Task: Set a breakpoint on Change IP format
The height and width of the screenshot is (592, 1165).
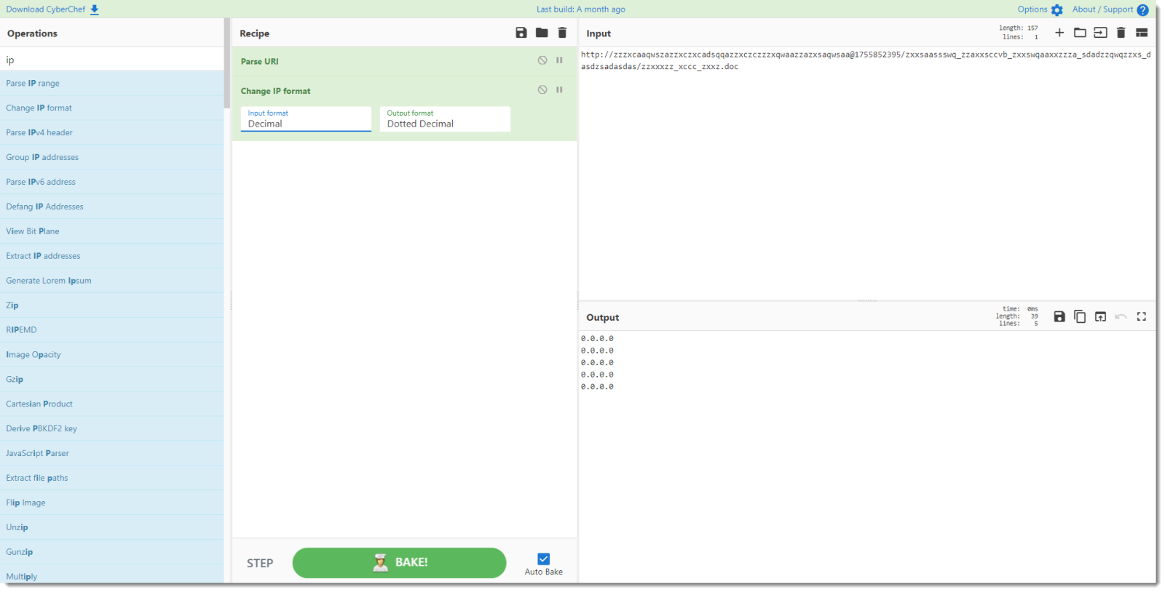Action: coord(559,89)
